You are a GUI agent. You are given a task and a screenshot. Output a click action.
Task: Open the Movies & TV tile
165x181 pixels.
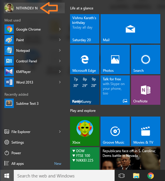(x=146, y=131)
